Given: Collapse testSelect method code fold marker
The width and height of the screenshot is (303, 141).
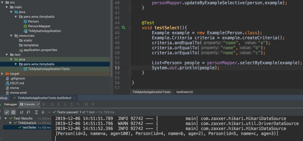Looking at the screenshot, I should pos(130,28).
